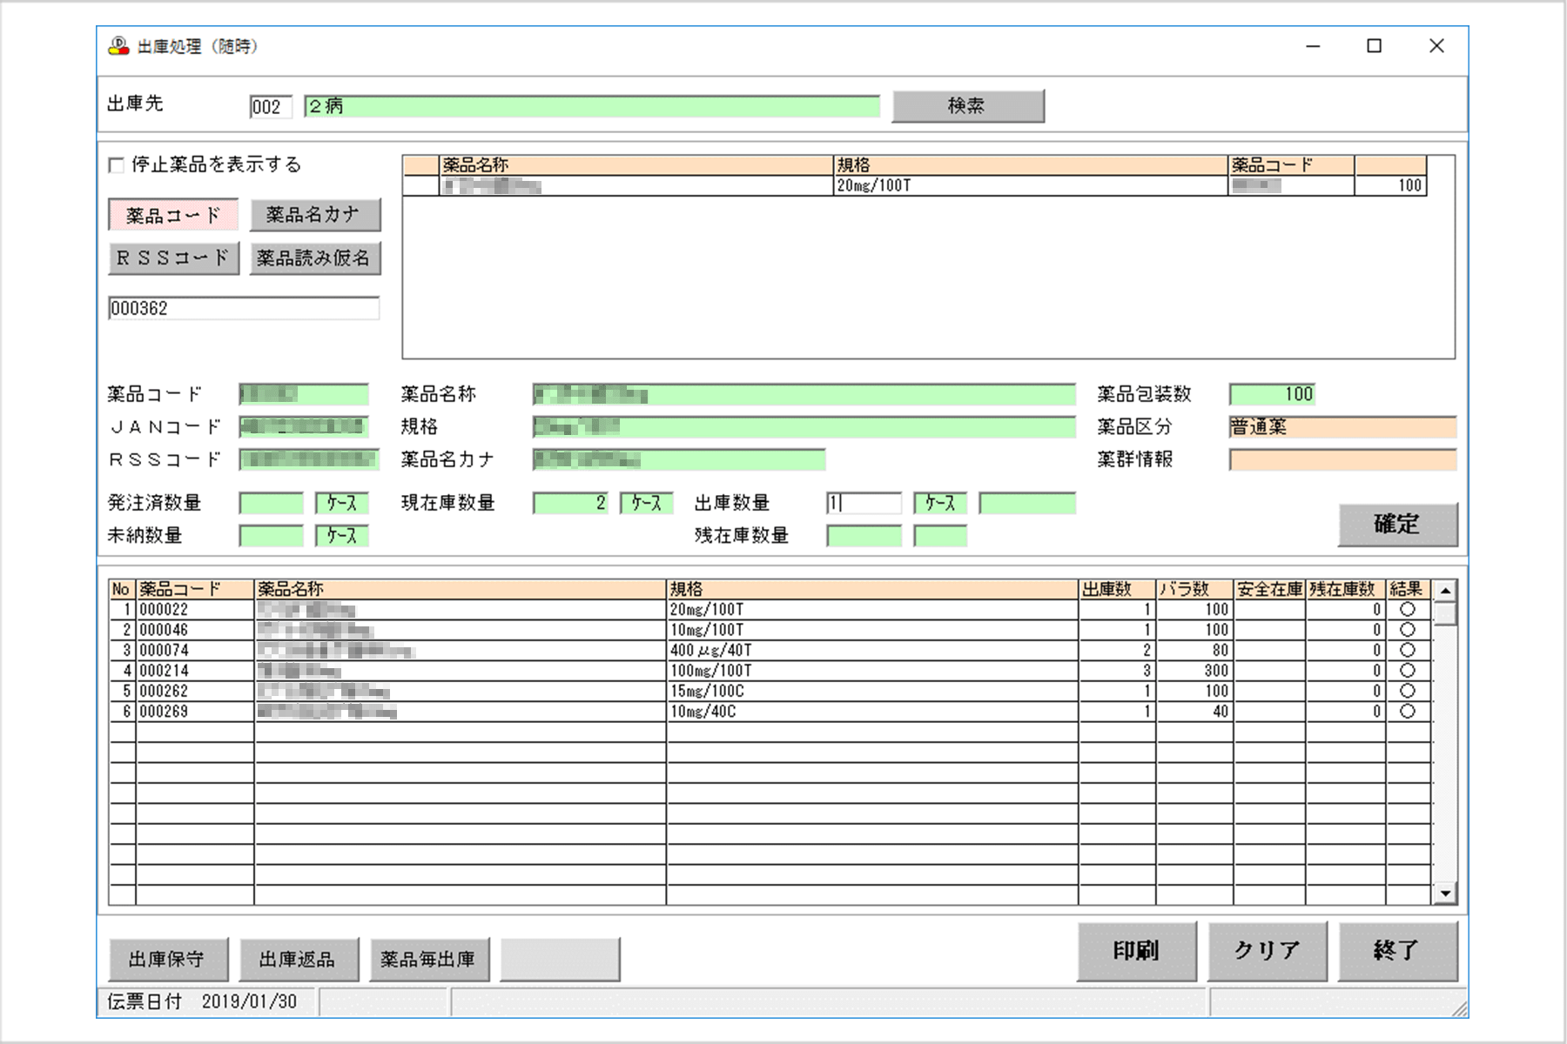Select search result row 20mg/100T
1567x1044 pixels.
tap(915, 185)
